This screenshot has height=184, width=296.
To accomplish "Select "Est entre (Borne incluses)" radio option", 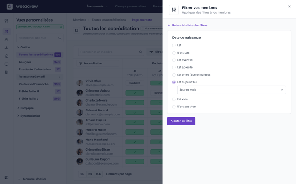I will 174,75.
